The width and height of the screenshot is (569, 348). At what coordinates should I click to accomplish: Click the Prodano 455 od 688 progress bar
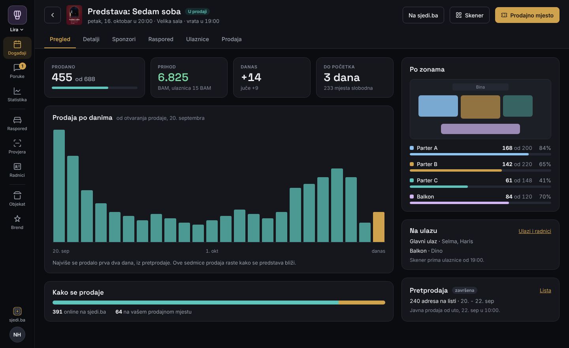pyautogui.click(x=94, y=88)
